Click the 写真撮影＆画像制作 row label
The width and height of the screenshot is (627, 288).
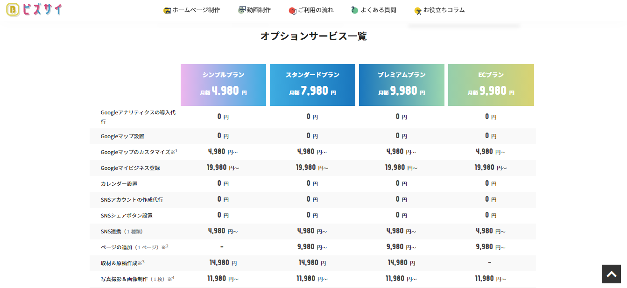(124, 279)
